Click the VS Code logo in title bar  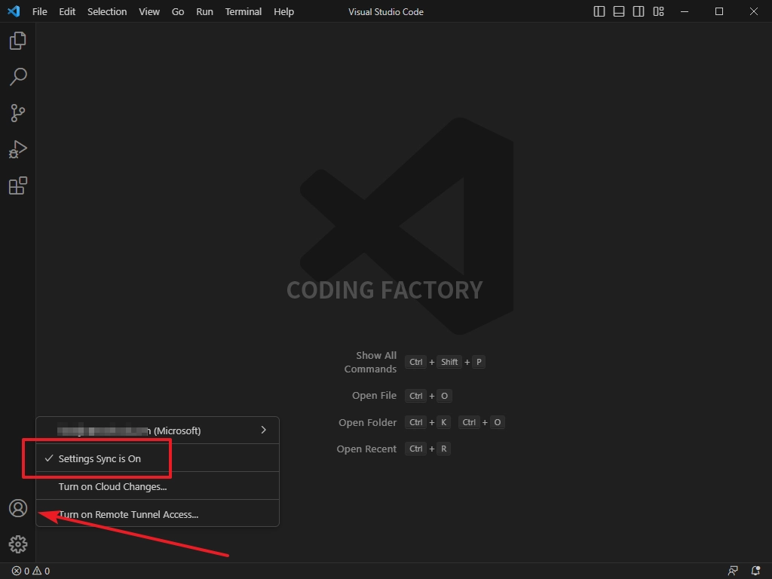14,11
